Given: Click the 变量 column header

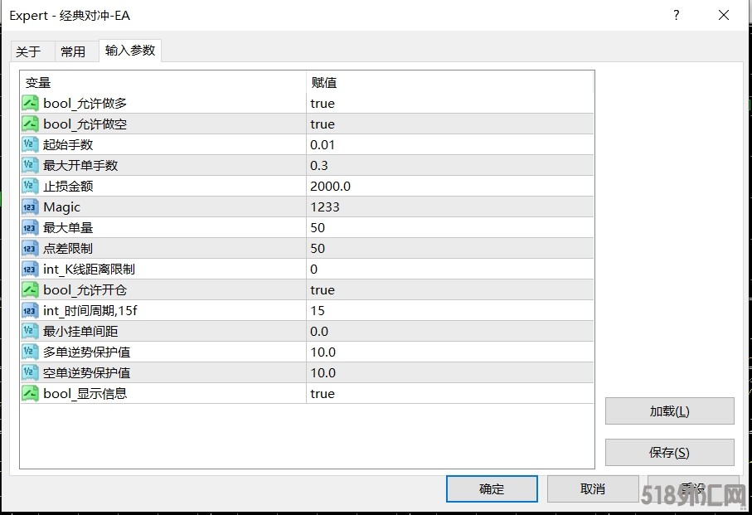Looking at the screenshot, I should tap(163, 82).
